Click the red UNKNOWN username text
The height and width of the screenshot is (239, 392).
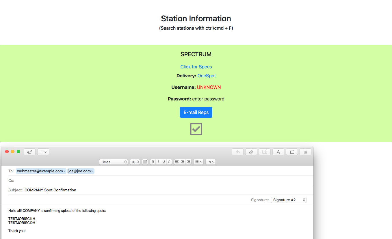point(209,87)
